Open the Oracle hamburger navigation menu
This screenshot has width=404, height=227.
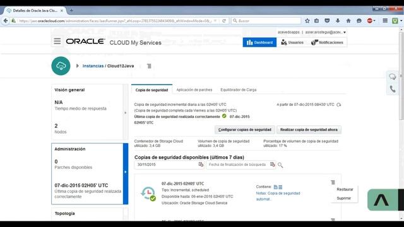tap(57, 41)
